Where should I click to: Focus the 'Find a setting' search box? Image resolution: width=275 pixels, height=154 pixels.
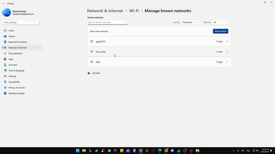(22, 23)
